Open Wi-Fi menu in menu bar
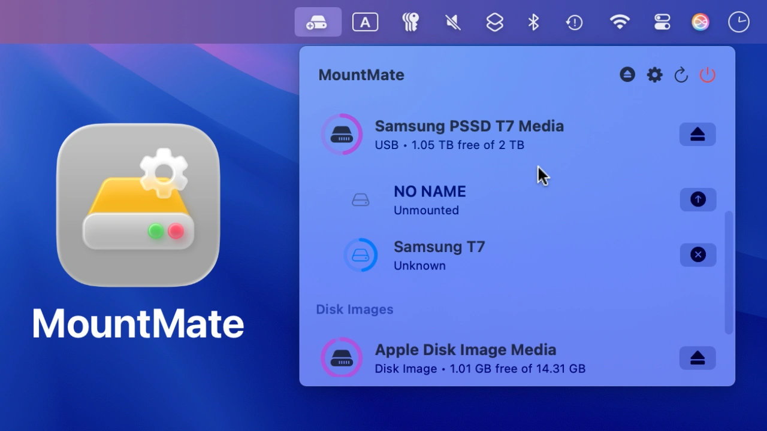Screen dimensions: 767x431 point(620,23)
